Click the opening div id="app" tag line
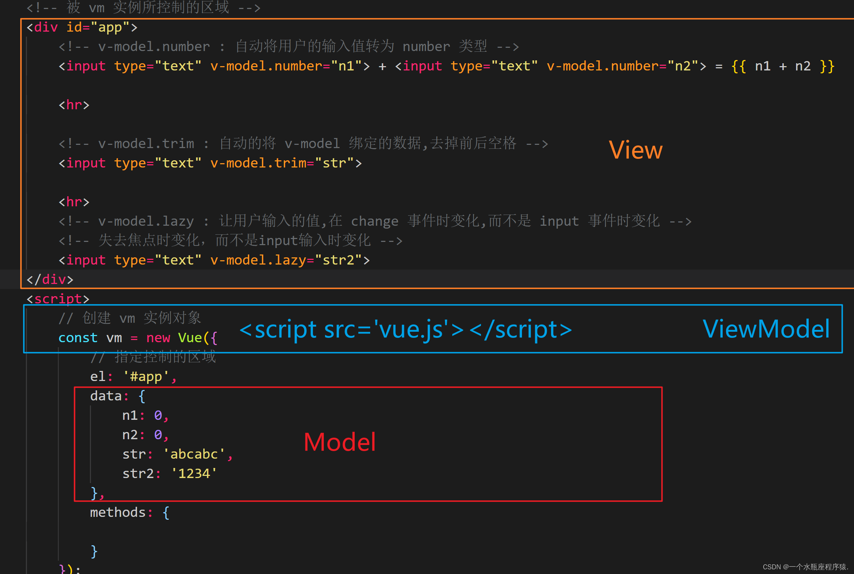 pyautogui.click(x=82, y=27)
